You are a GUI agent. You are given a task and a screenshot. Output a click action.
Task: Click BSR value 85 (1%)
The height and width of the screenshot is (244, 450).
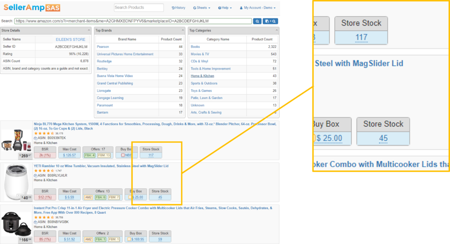click(x=45, y=240)
